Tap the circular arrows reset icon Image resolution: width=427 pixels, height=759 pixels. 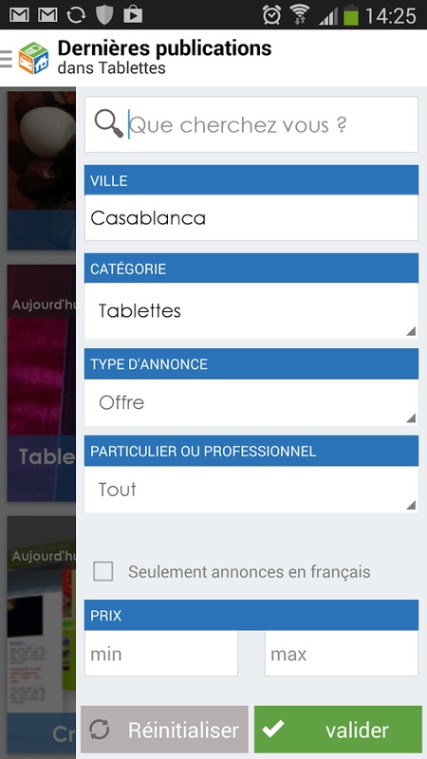(100, 730)
